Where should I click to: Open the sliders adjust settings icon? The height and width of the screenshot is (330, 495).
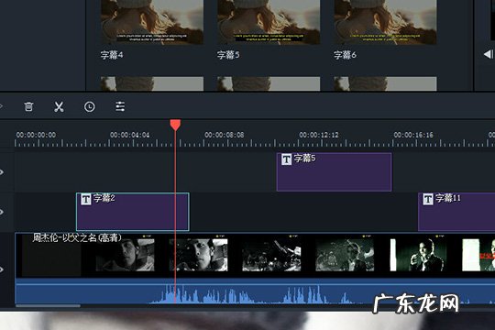120,106
